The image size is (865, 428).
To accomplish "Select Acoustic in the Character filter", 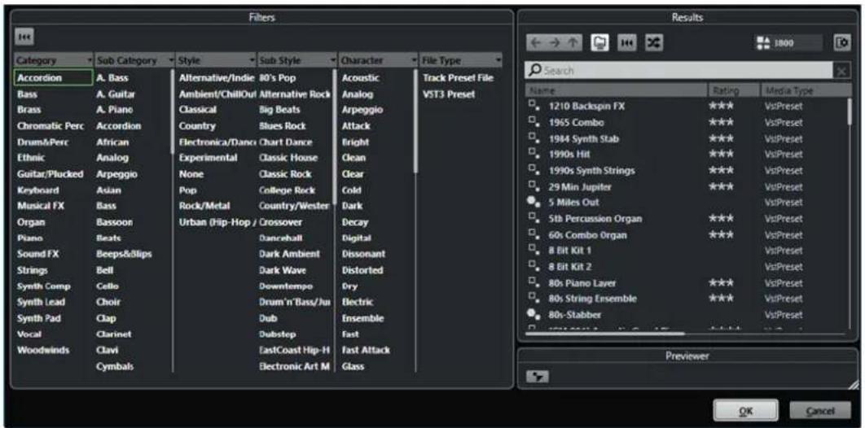I will [361, 77].
